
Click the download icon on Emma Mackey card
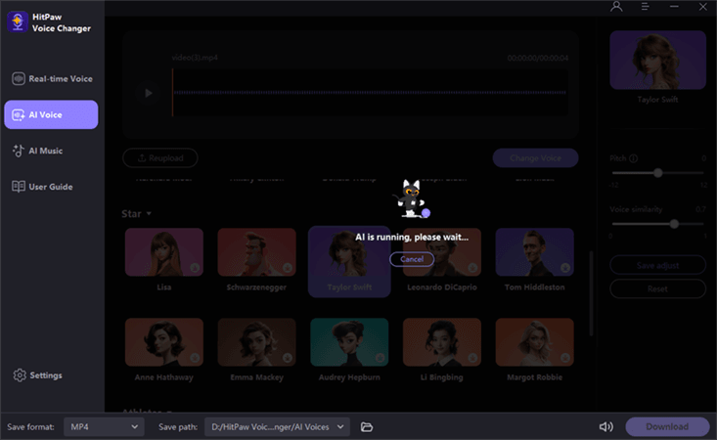click(288, 358)
